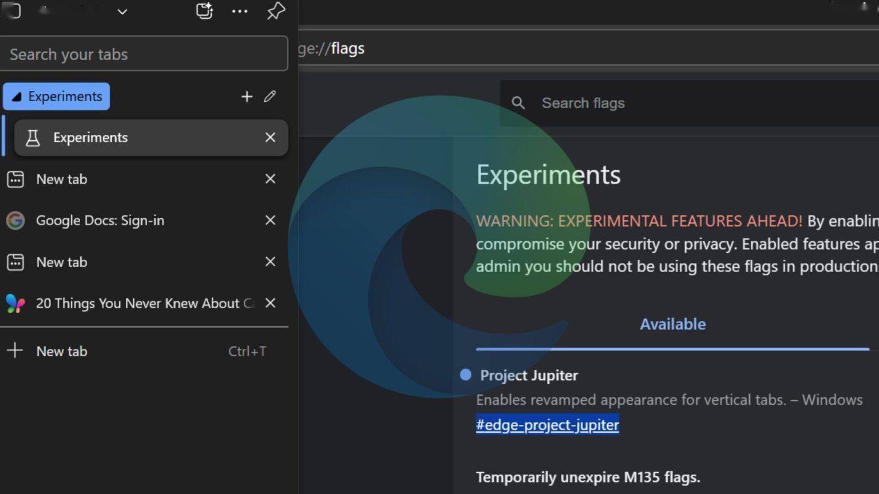Click the Search your tabs field

pyautogui.click(x=144, y=54)
